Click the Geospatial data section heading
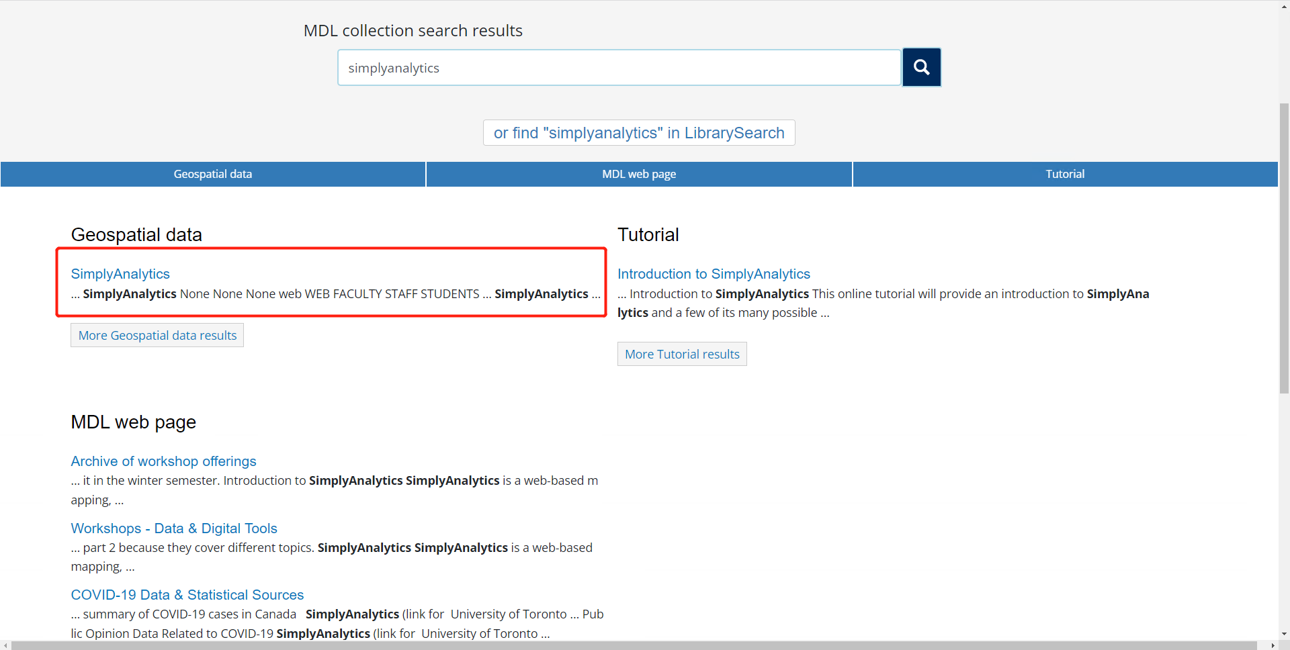 click(136, 234)
